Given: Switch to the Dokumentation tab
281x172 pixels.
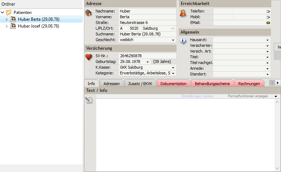Looking at the screenshot, I should coord(173,84).
